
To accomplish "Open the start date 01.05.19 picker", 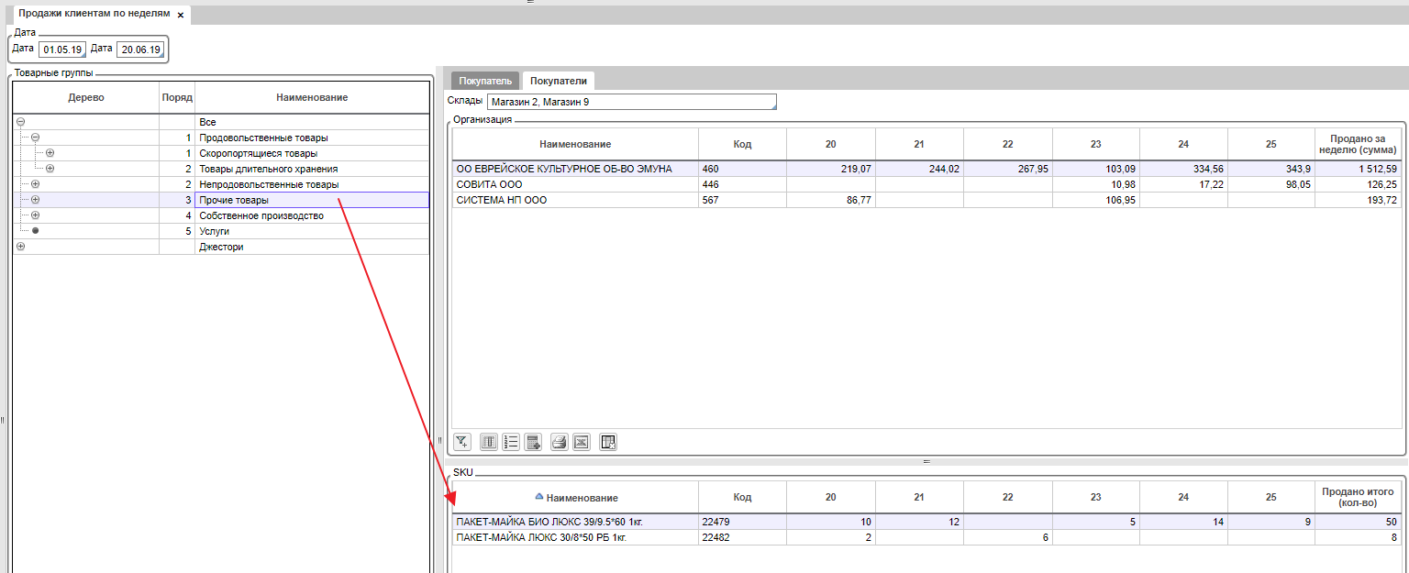I will tap(62, 50).
